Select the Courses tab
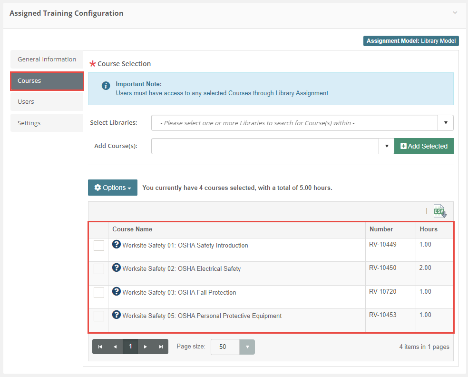Viewport: 468px width, 377px height. [47, 80]
